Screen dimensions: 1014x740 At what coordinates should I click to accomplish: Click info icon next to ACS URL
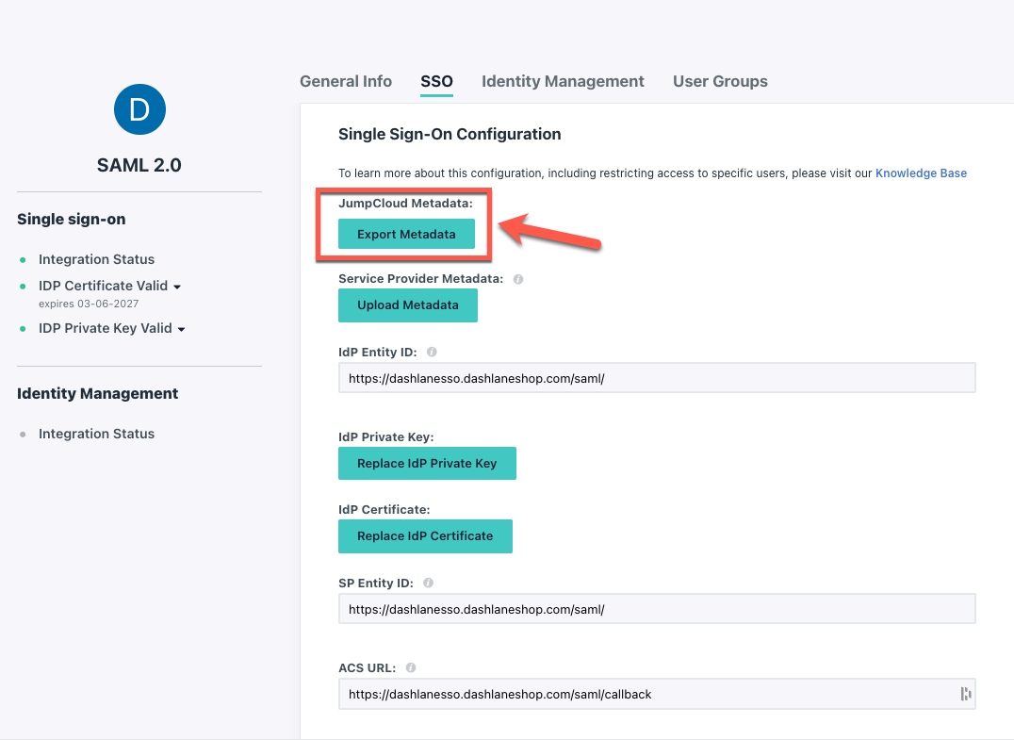point(411,667)
